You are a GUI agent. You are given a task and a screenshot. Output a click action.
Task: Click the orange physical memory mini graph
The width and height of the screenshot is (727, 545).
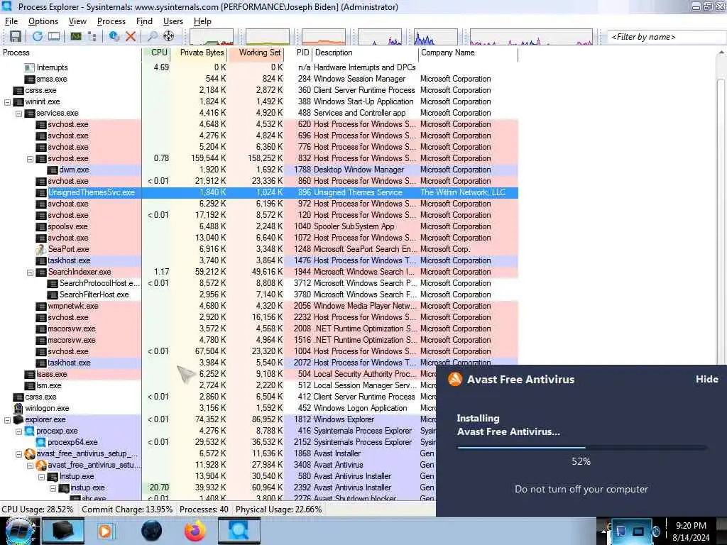(x=324, y=37)
